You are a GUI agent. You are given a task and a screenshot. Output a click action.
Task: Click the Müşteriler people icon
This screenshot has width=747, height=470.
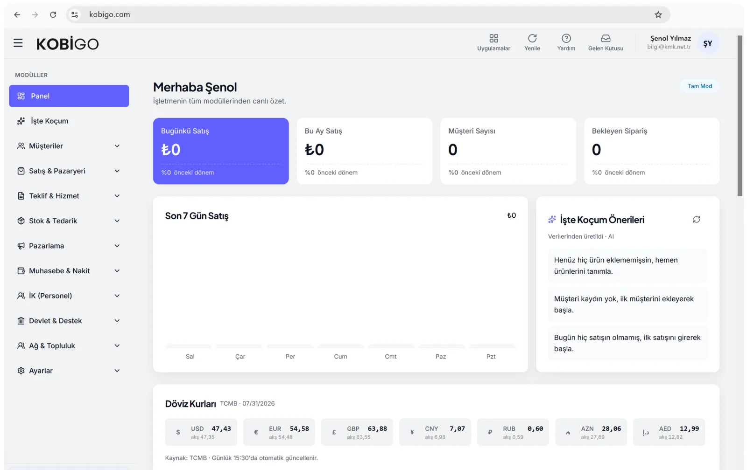click(21, 146)
